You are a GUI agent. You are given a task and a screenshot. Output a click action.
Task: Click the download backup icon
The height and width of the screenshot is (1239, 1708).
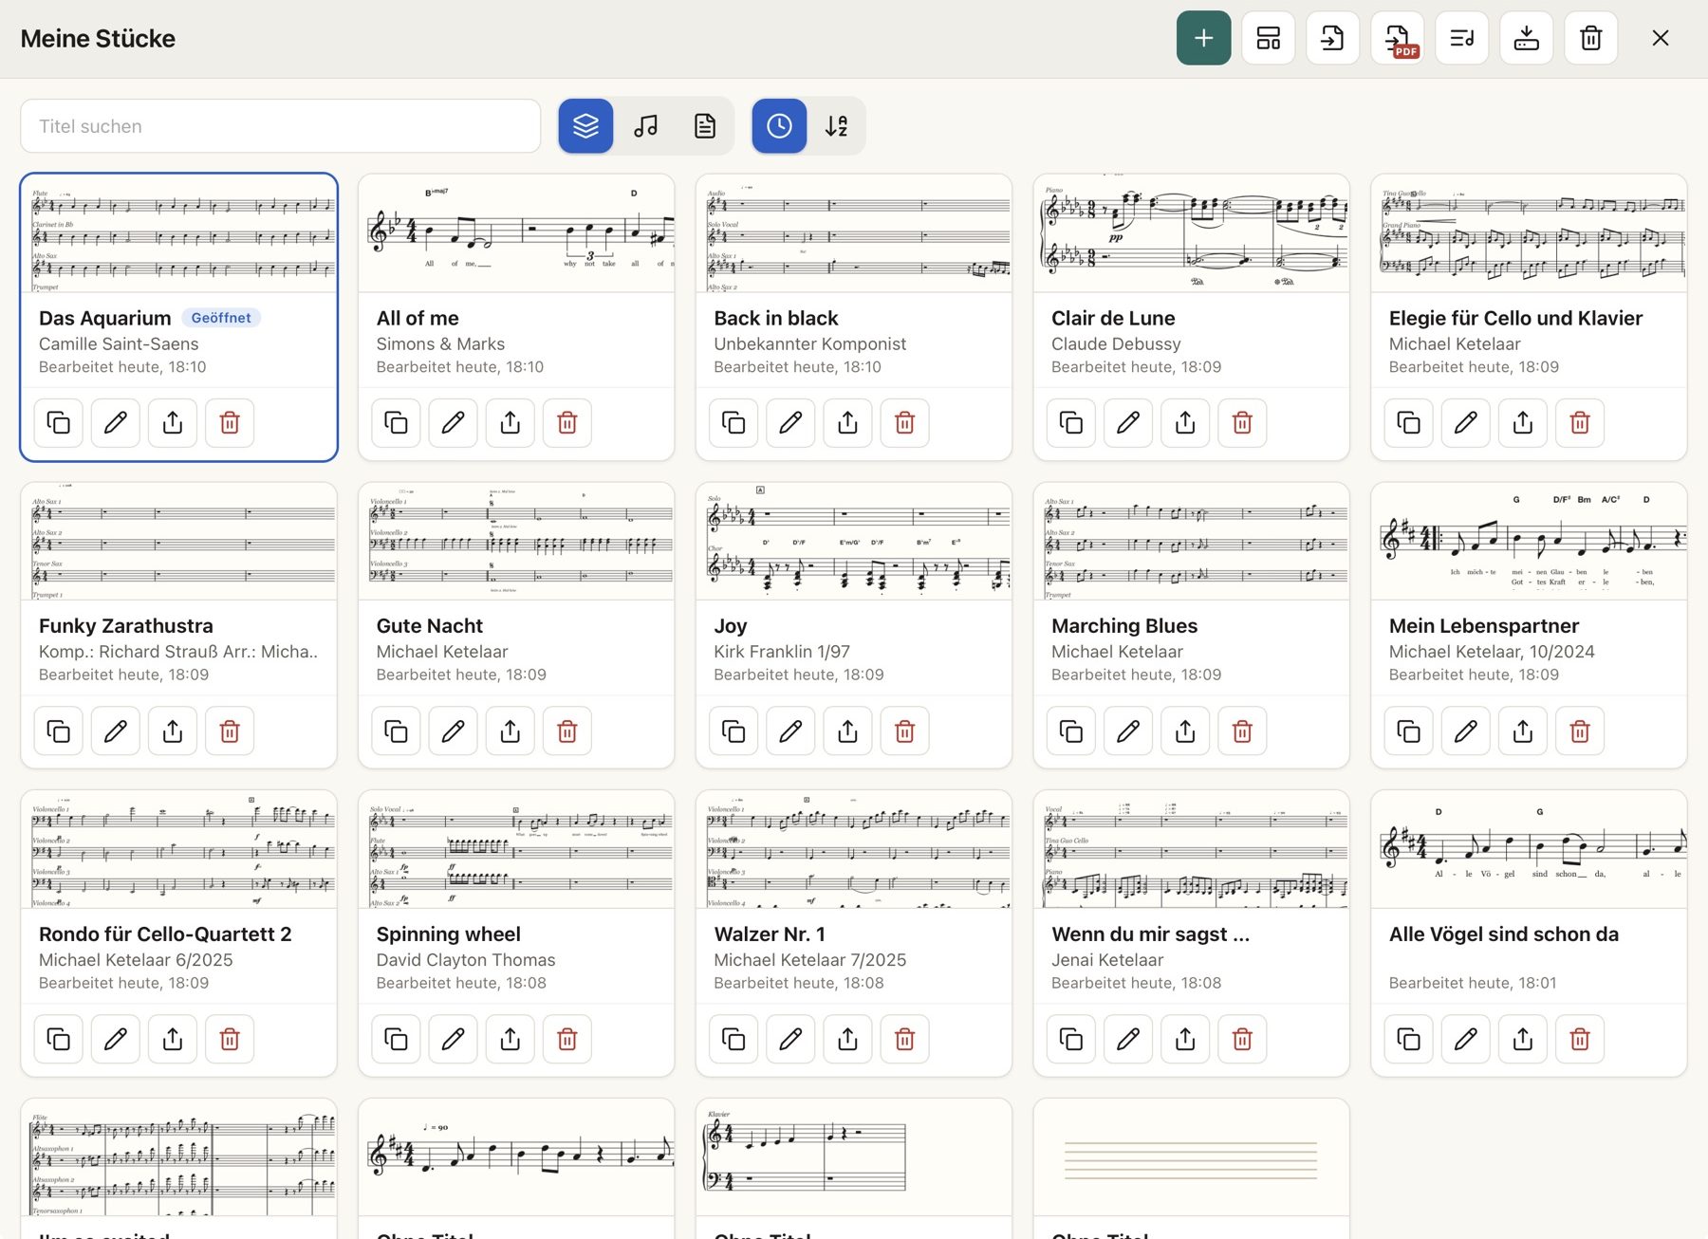tap(1526, 38)
